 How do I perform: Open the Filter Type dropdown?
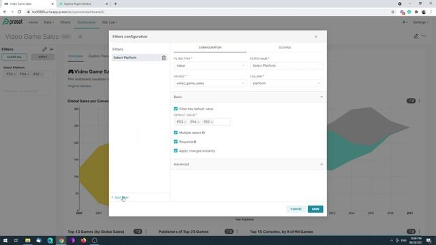point(210,65)
